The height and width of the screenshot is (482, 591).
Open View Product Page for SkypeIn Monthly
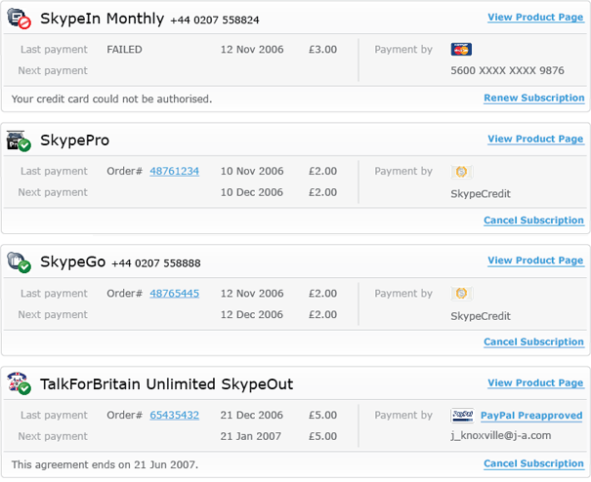pyautogui.click(x=535, y=18)
